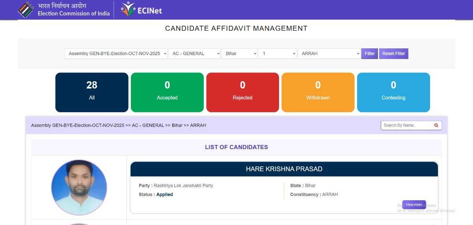The width and height of the screenshot is (473, 225).
Task: Click Hare Krishna Prasad's candidate photo
Action: pyautogui.click(x=79, y=187)
